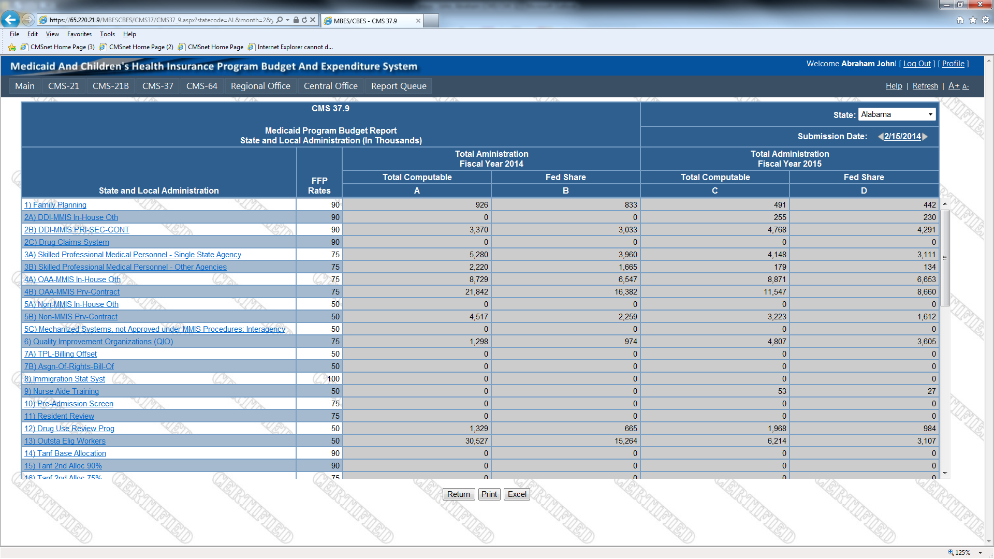Go to next submission date arrow
This screenshot has height=559, width=994.
tap(925, 137)
